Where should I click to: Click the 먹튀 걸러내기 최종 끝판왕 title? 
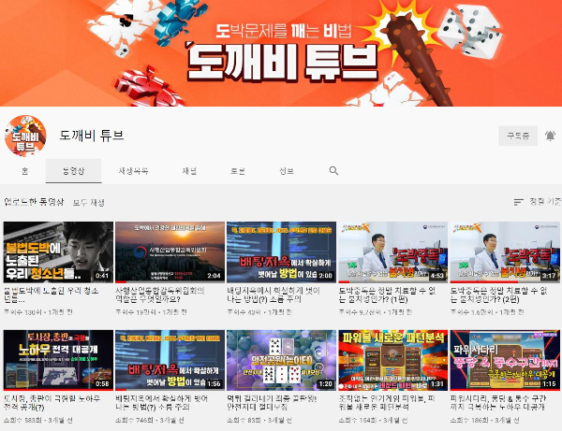273,403
